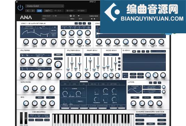The image size is (186, 126).
Task: Click the G-ENV link icon button
Action: pos(134,51)
